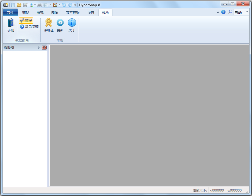Collapse the ribbon with the up chevron

click(218, 12)
